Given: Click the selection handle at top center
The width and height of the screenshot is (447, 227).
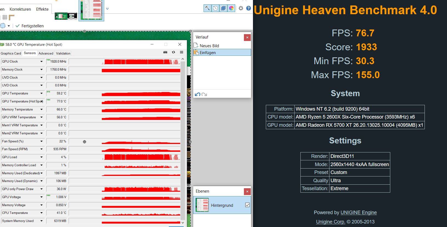Looking at the screenshot, I should pos(84,31).
